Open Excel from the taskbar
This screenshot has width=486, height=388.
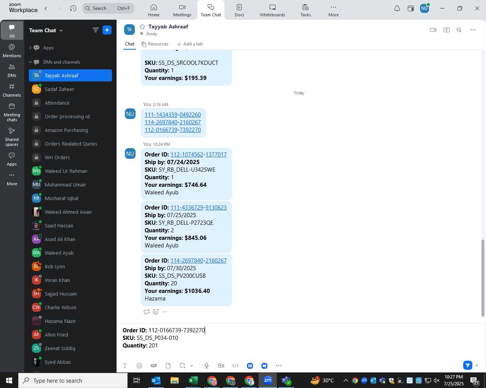[x=193, y=380]
